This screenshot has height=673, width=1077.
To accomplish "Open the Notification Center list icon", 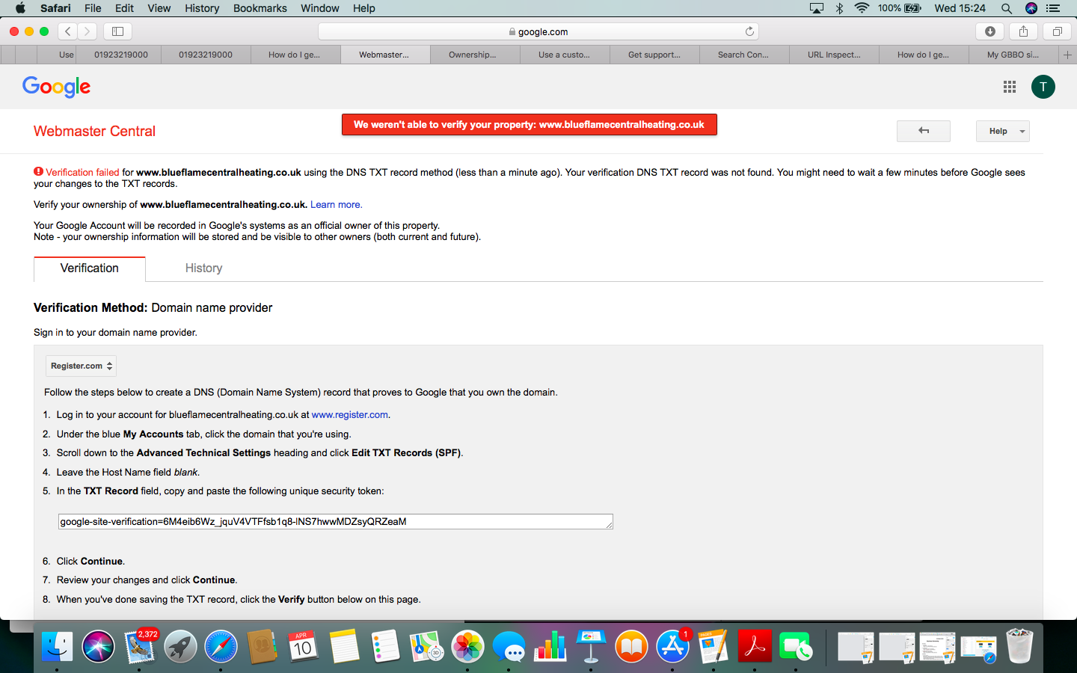I will click(x=1053, y=8).
